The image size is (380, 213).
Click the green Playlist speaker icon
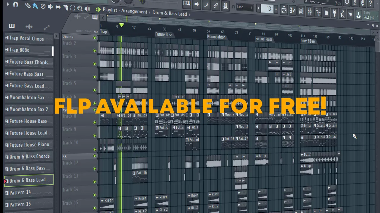[98, 10]
